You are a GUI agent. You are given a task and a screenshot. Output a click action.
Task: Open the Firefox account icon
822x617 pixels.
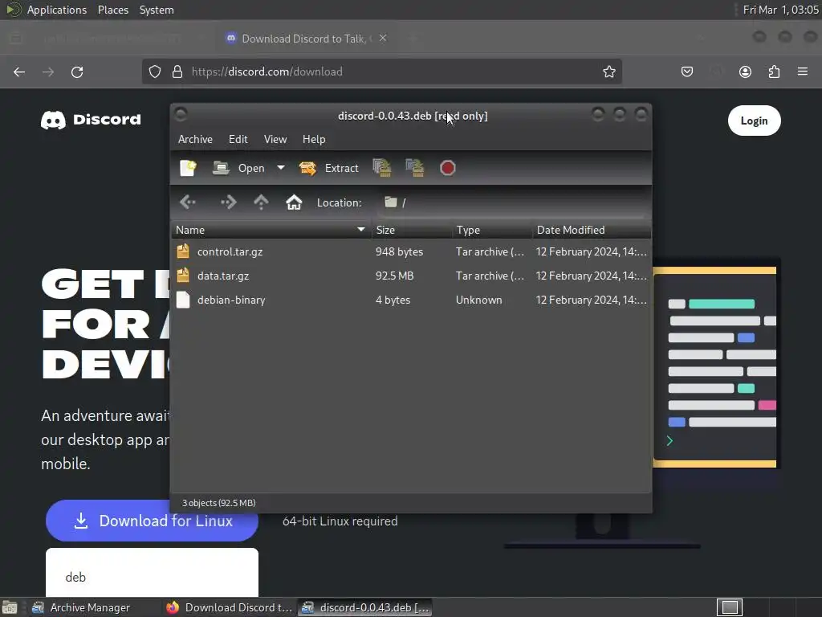745,72
